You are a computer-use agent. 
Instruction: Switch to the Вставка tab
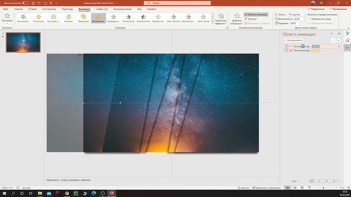coord(32,9)
